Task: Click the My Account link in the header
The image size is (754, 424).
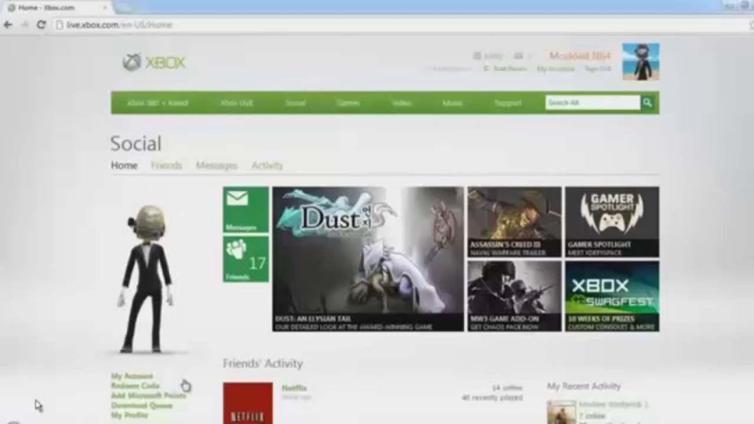Action: pyautogui.click(x=555, y=69)
